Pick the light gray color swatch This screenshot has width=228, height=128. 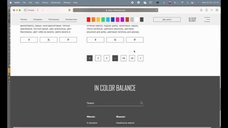pyautogui.click(x=132, y=20)
